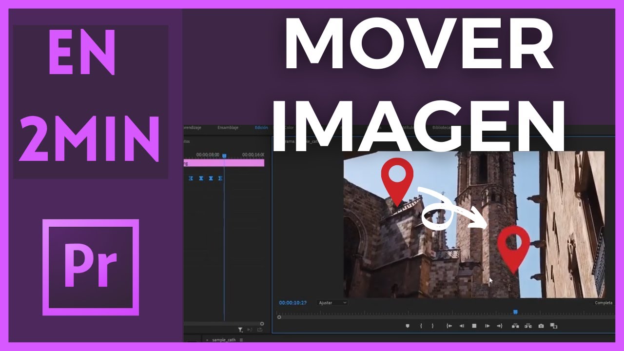Switch to the Edición workspace tab
This screenshot has height=351, width=624.
coord(261,128)
